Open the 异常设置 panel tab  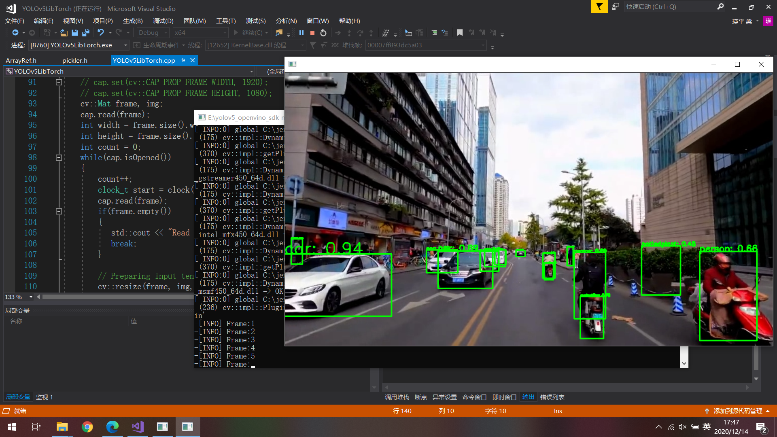[444, 397]
